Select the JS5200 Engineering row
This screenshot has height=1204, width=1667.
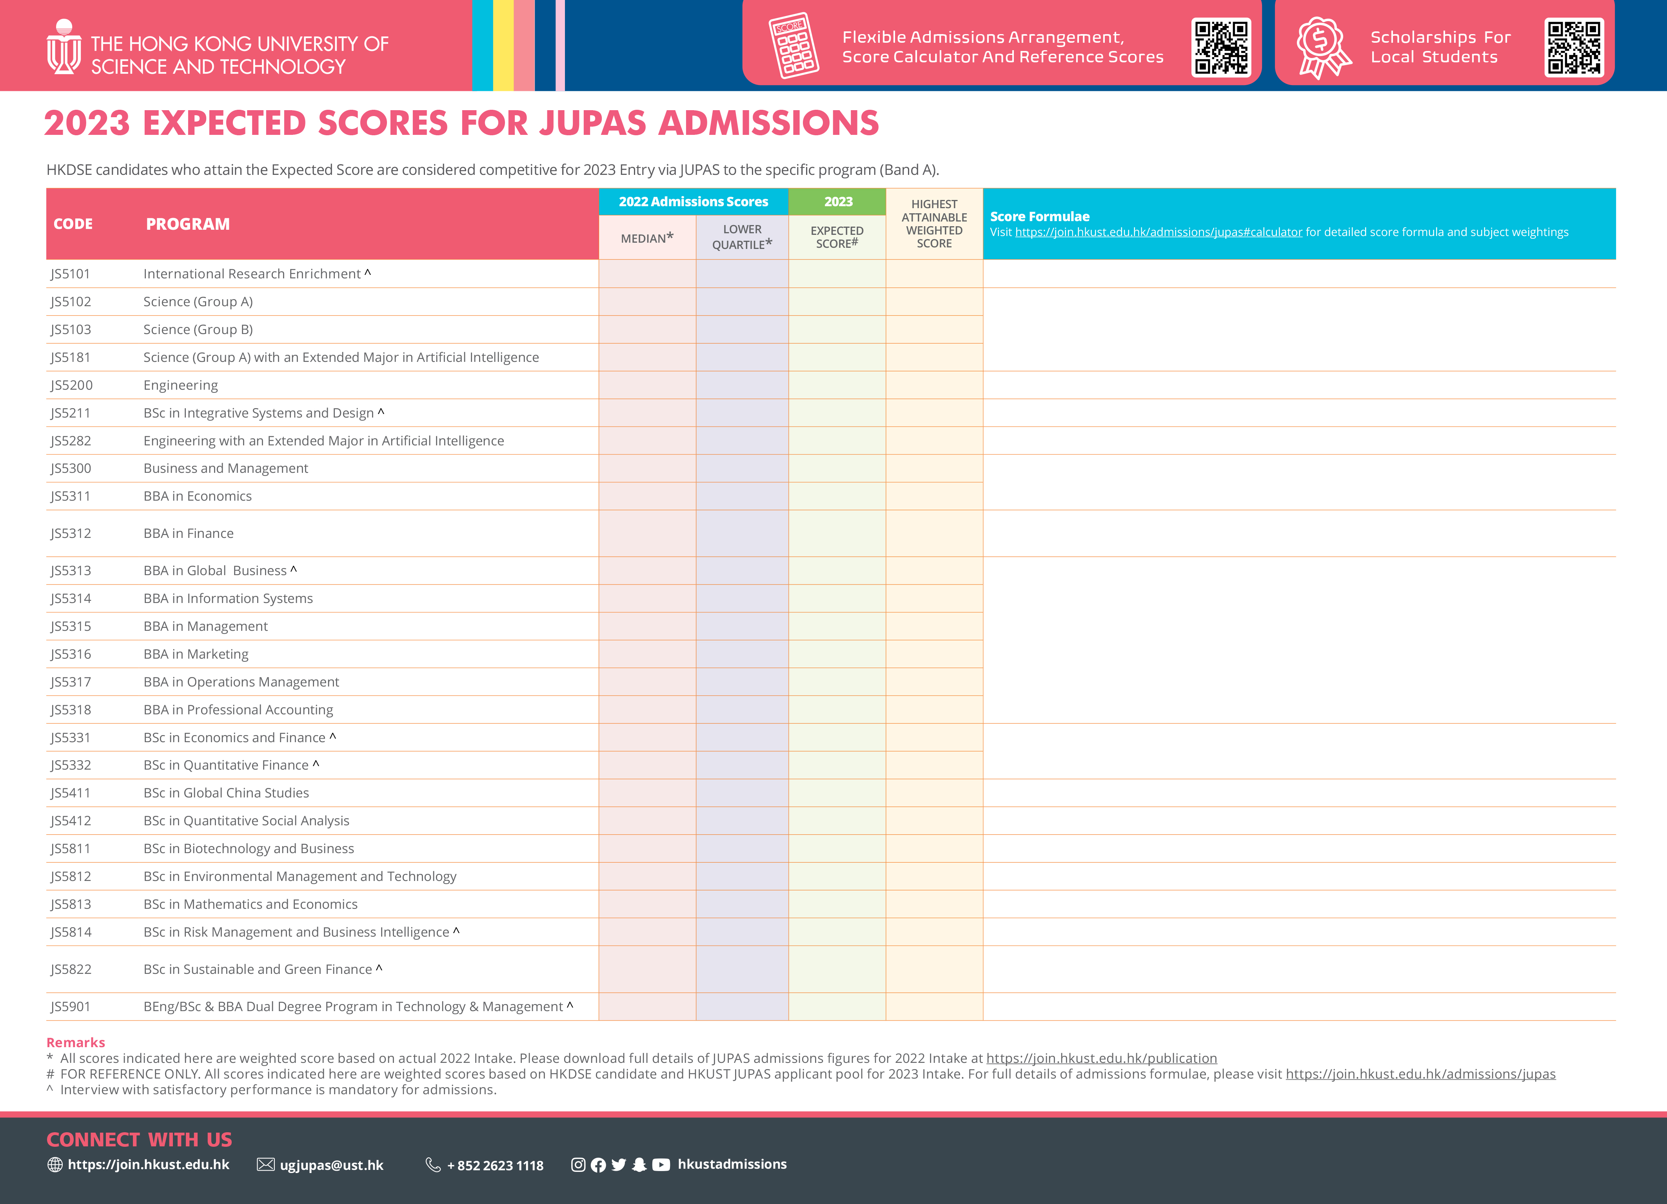tap(831, 385)
